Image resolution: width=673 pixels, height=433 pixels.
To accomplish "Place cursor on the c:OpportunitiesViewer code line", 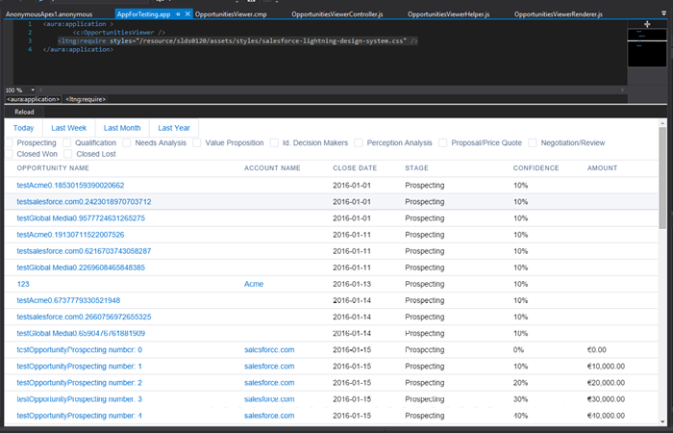I will pos(119,32).
